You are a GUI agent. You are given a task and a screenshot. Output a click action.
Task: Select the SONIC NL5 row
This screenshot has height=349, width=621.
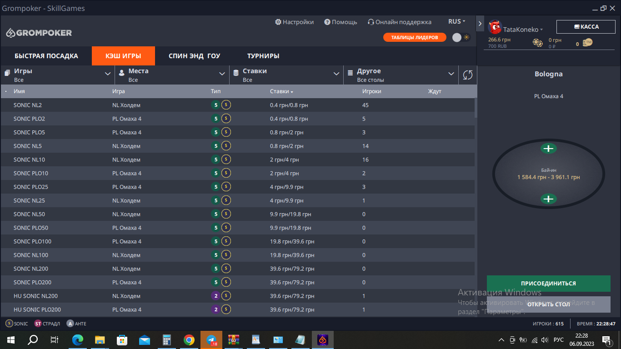pos(237,146)
